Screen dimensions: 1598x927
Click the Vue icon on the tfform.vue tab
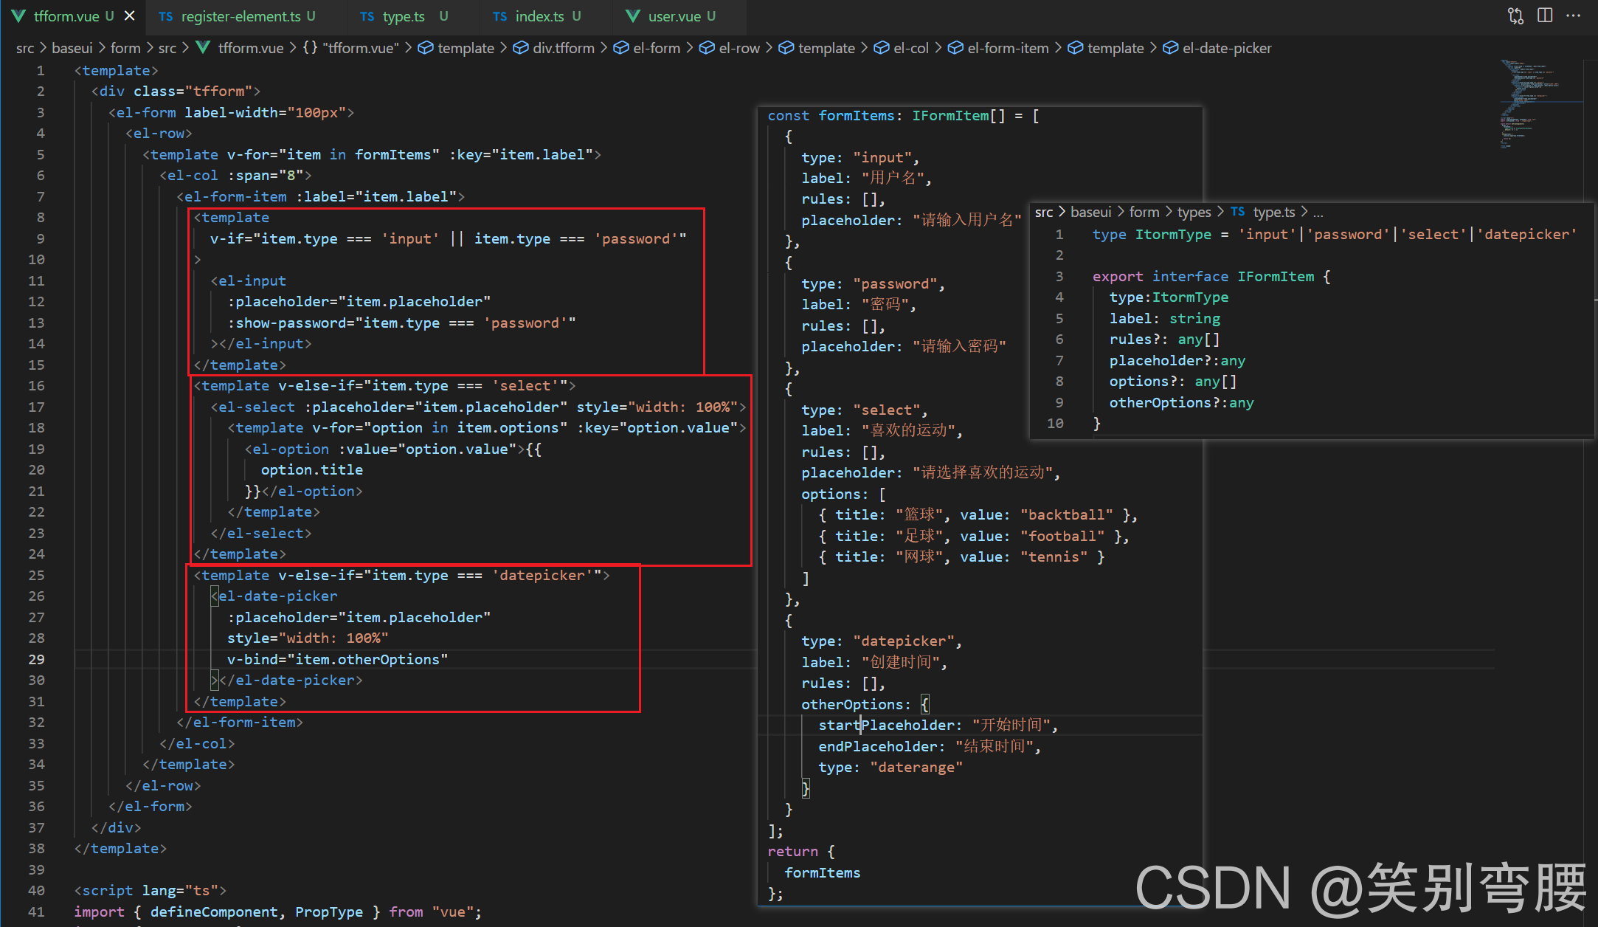pyautogui.click(x=19, y=16)
